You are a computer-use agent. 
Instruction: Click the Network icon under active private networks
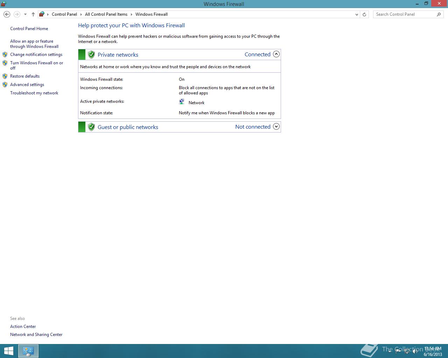(x=182, y=102)
